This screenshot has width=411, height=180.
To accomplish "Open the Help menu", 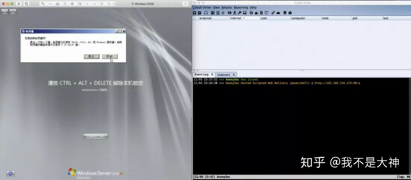I will coord(253,8).
